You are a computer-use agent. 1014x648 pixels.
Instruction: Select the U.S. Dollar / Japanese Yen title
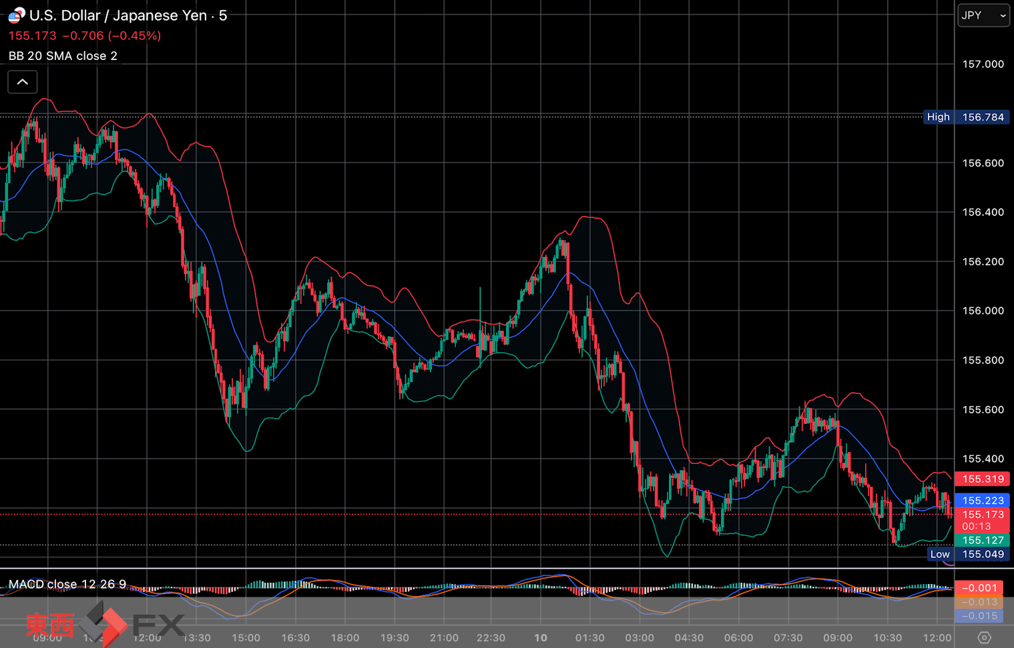point(118,15)
